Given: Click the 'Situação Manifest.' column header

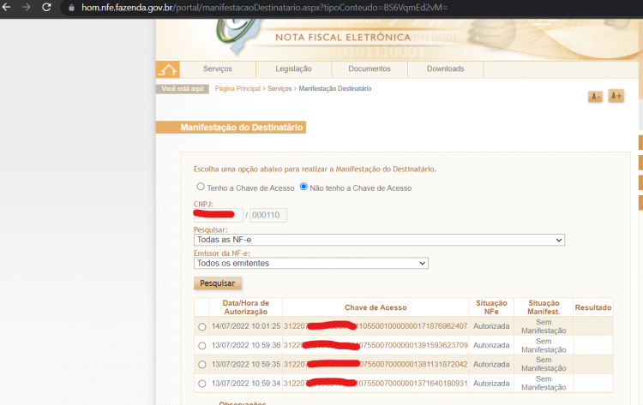Looking at the screenshot, I should 544,307.
